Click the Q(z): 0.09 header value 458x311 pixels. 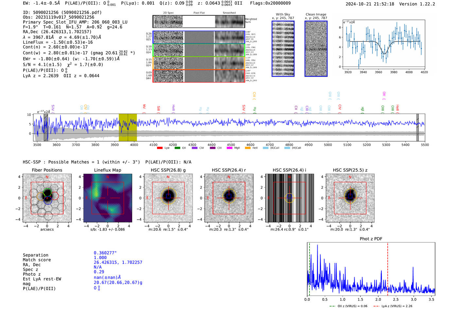176,3
